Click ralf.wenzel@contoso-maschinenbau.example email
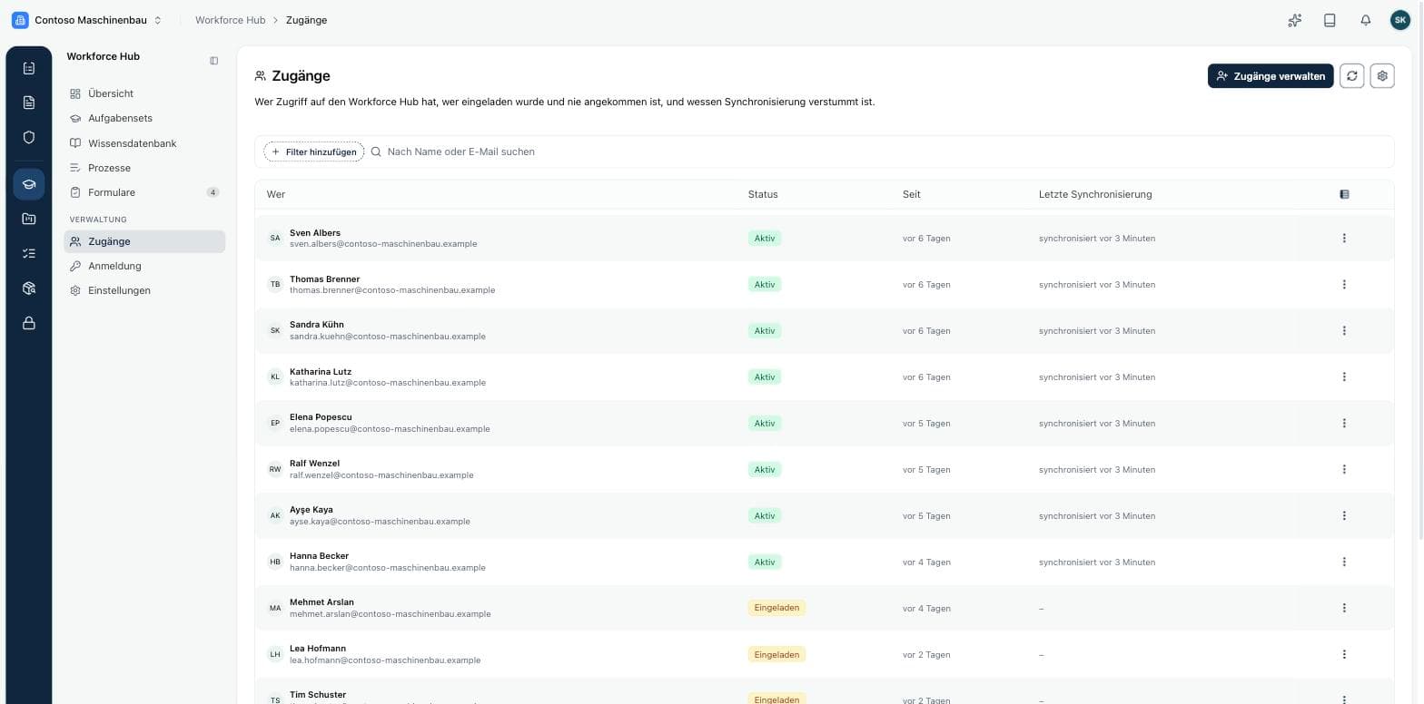Screen dimensions: 1424x704 tap(381, 475)
